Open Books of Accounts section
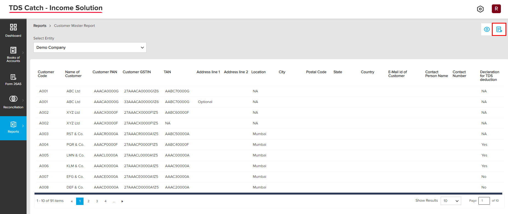Screen dimensions: 508x214 (x=13, y=55)
